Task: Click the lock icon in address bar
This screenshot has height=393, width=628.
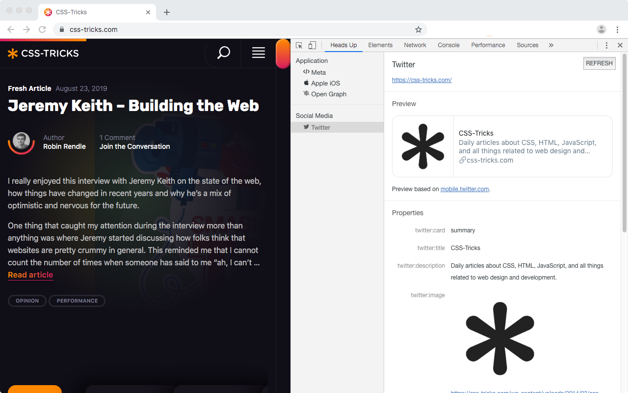Action: [x=62, y=29]
